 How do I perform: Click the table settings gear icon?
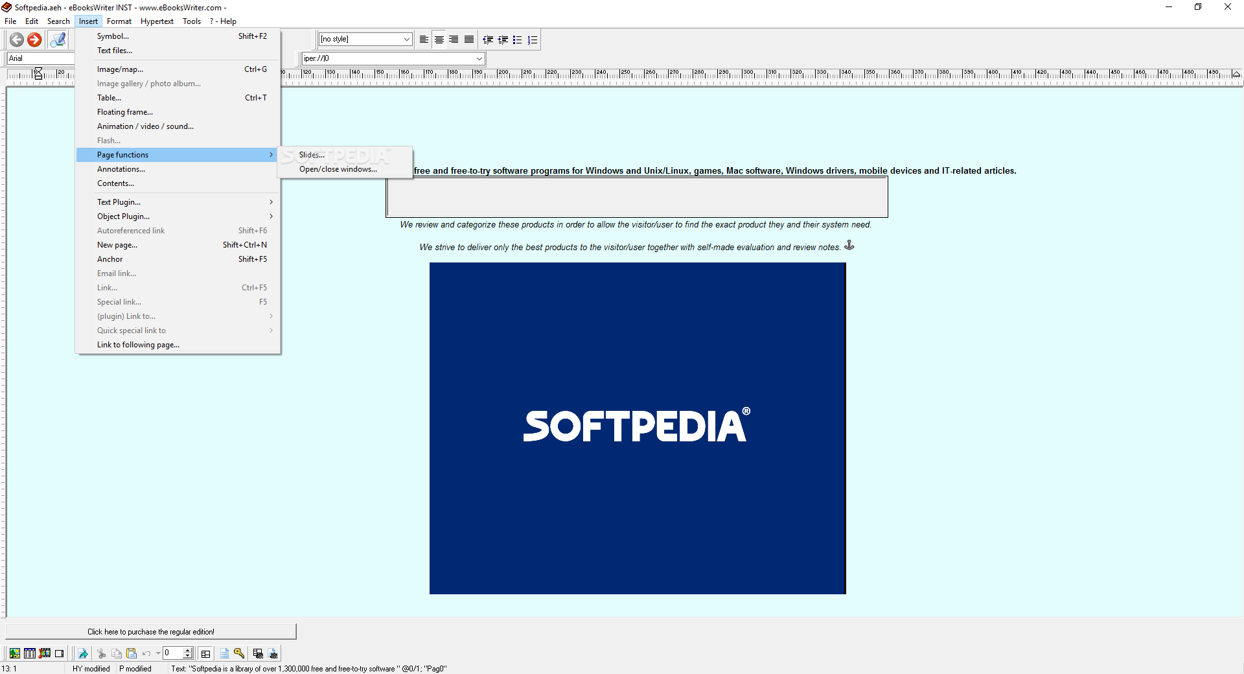tap(258, 653)
